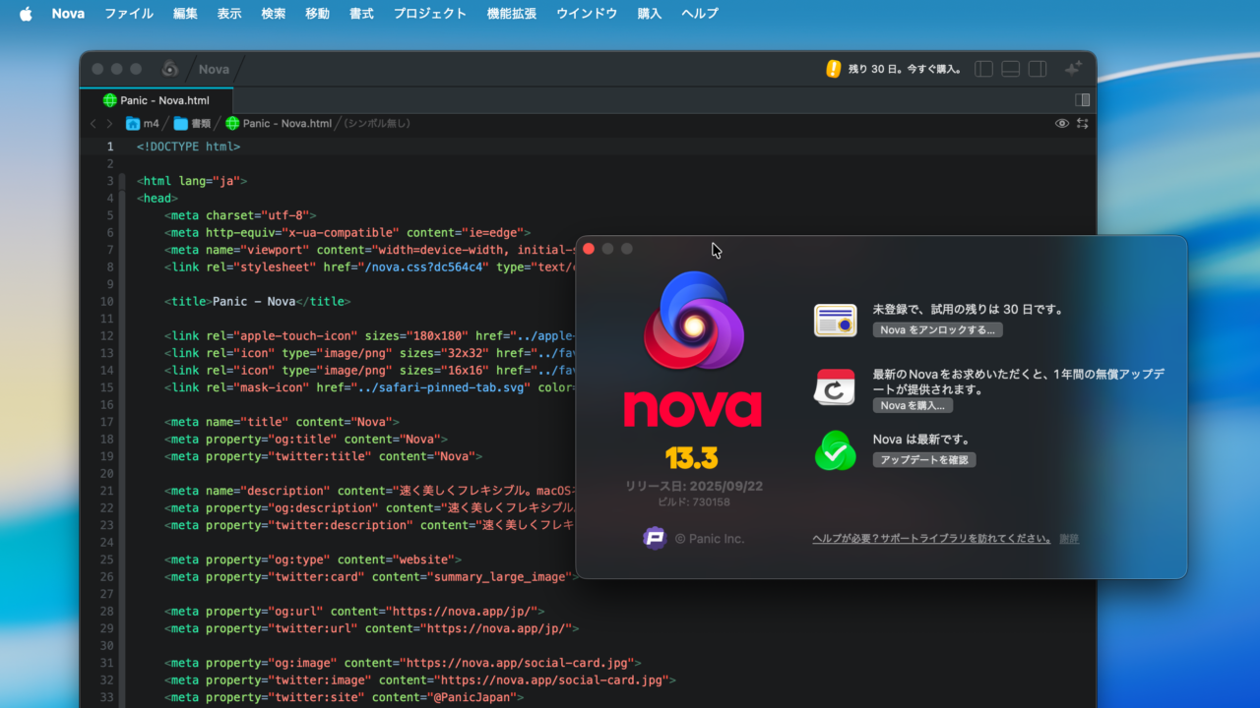Open the 書類 folder breadcrumb dropdown
Screen dimensions: 1260x708
pyautogui.click(x=189, y=123)
